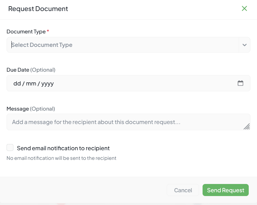Click the Request Document dialog title
The height and width of the screenshot is (205, 257).
(x=38, y=9)
